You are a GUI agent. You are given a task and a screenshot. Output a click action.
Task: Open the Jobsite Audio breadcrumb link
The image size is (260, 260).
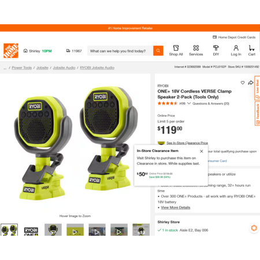pos(64,68)
